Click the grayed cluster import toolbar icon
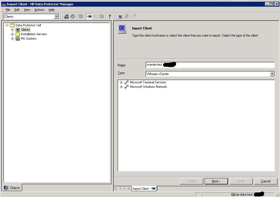The height and width of the screenshot is (197, 280). [127, 16]
